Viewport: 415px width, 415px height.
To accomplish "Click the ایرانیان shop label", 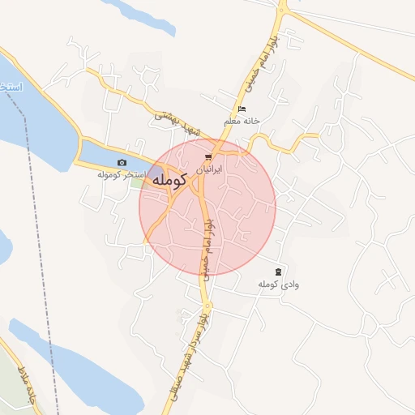I will point(209,169).
